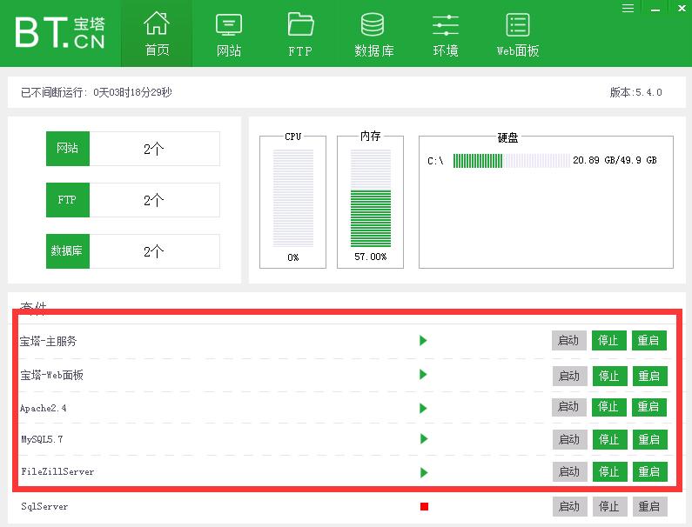Select the 宝塔-Web面板 row label

tap(51, 376)
